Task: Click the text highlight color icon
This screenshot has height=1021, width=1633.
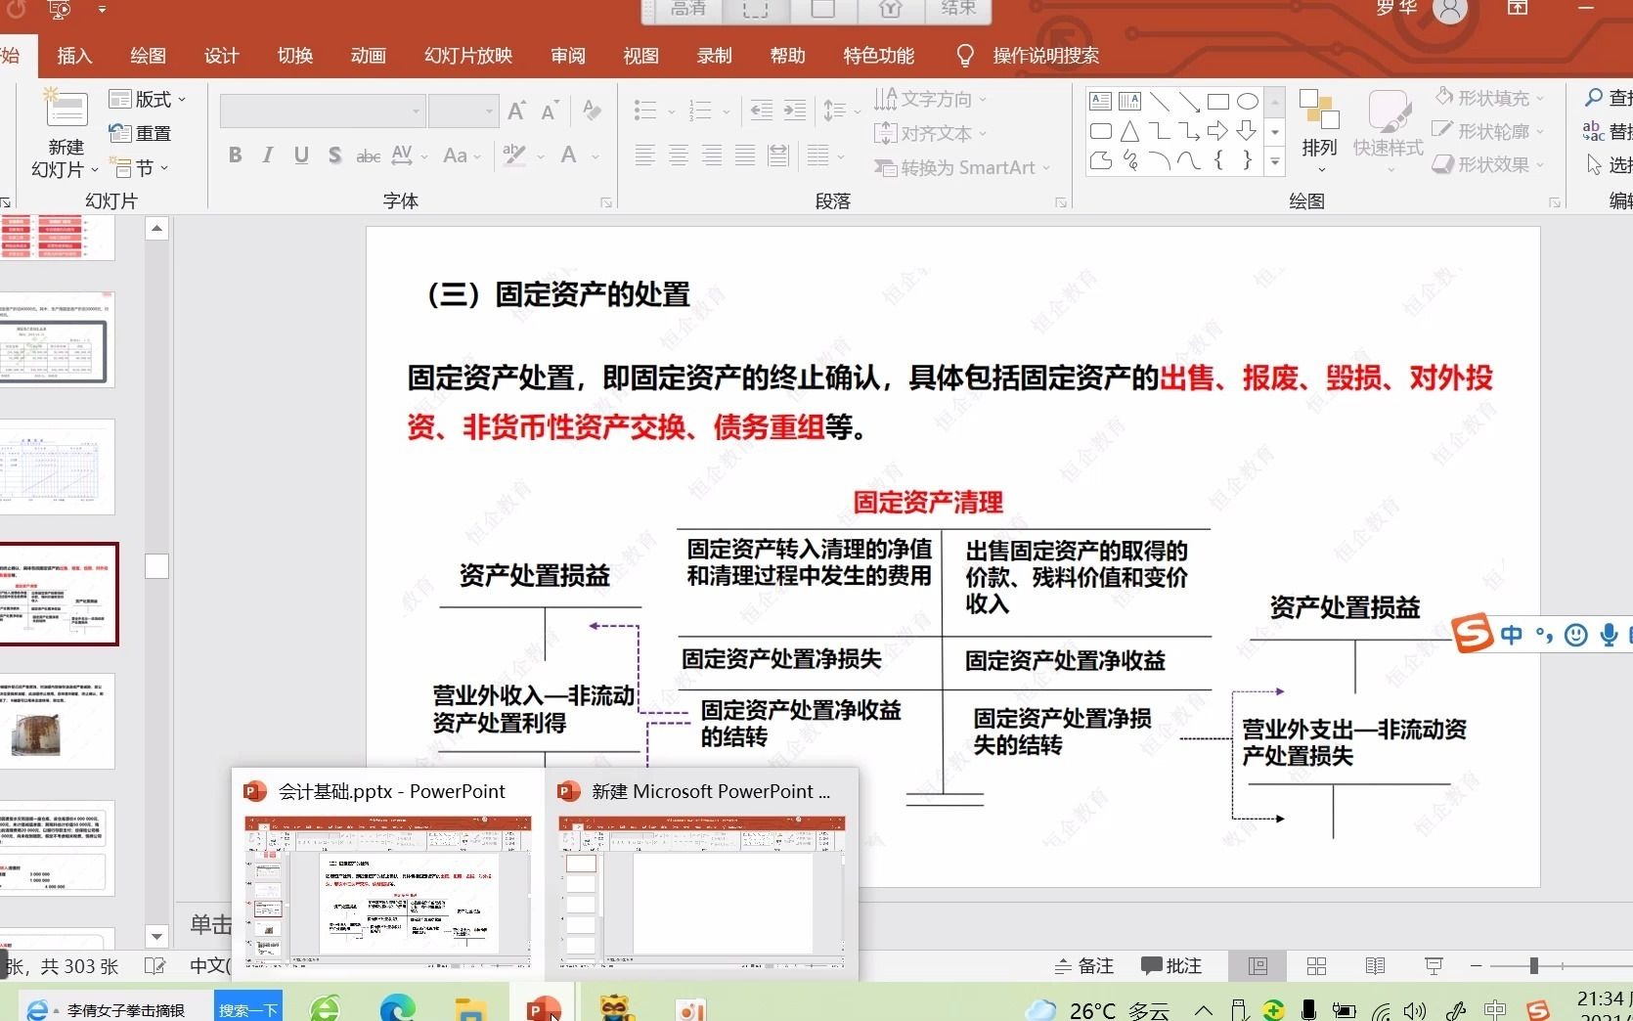Action: click(x=514, y=155)
